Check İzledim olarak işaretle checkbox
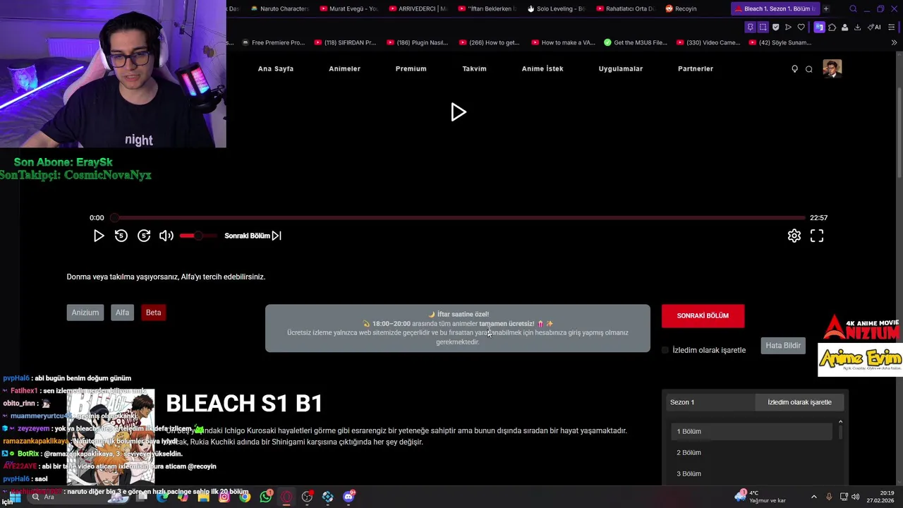 [x=665, y=350]
